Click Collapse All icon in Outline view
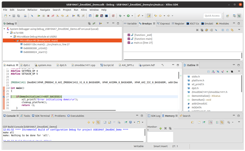This screenshot has width=245, height=151. (x=209, y=72)
